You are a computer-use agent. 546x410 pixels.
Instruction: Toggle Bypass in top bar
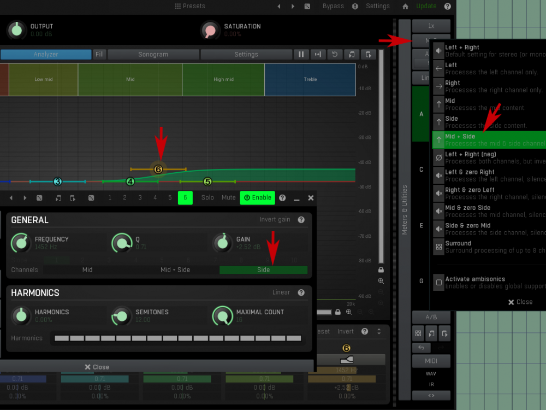coord(333,6)
